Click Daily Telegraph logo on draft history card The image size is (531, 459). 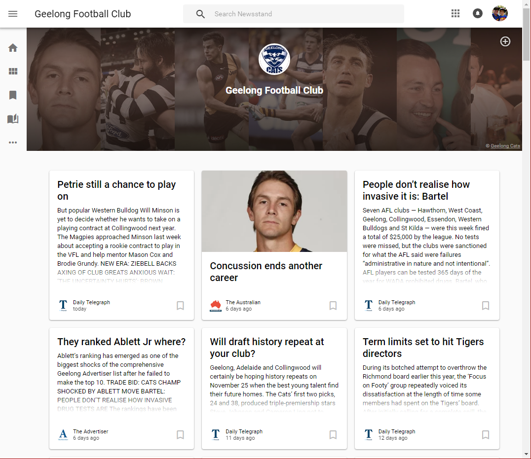216,435
